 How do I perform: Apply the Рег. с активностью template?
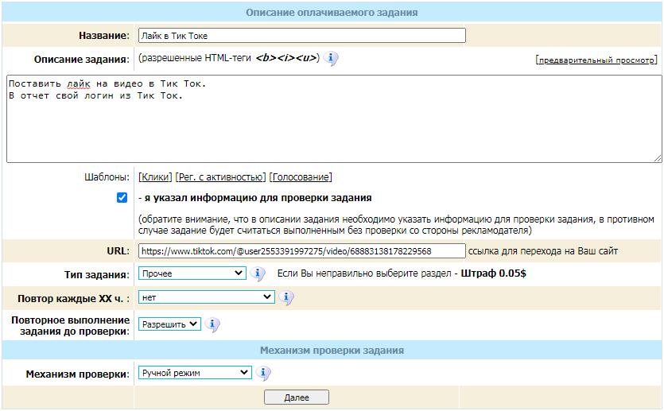tap(220, 177)
